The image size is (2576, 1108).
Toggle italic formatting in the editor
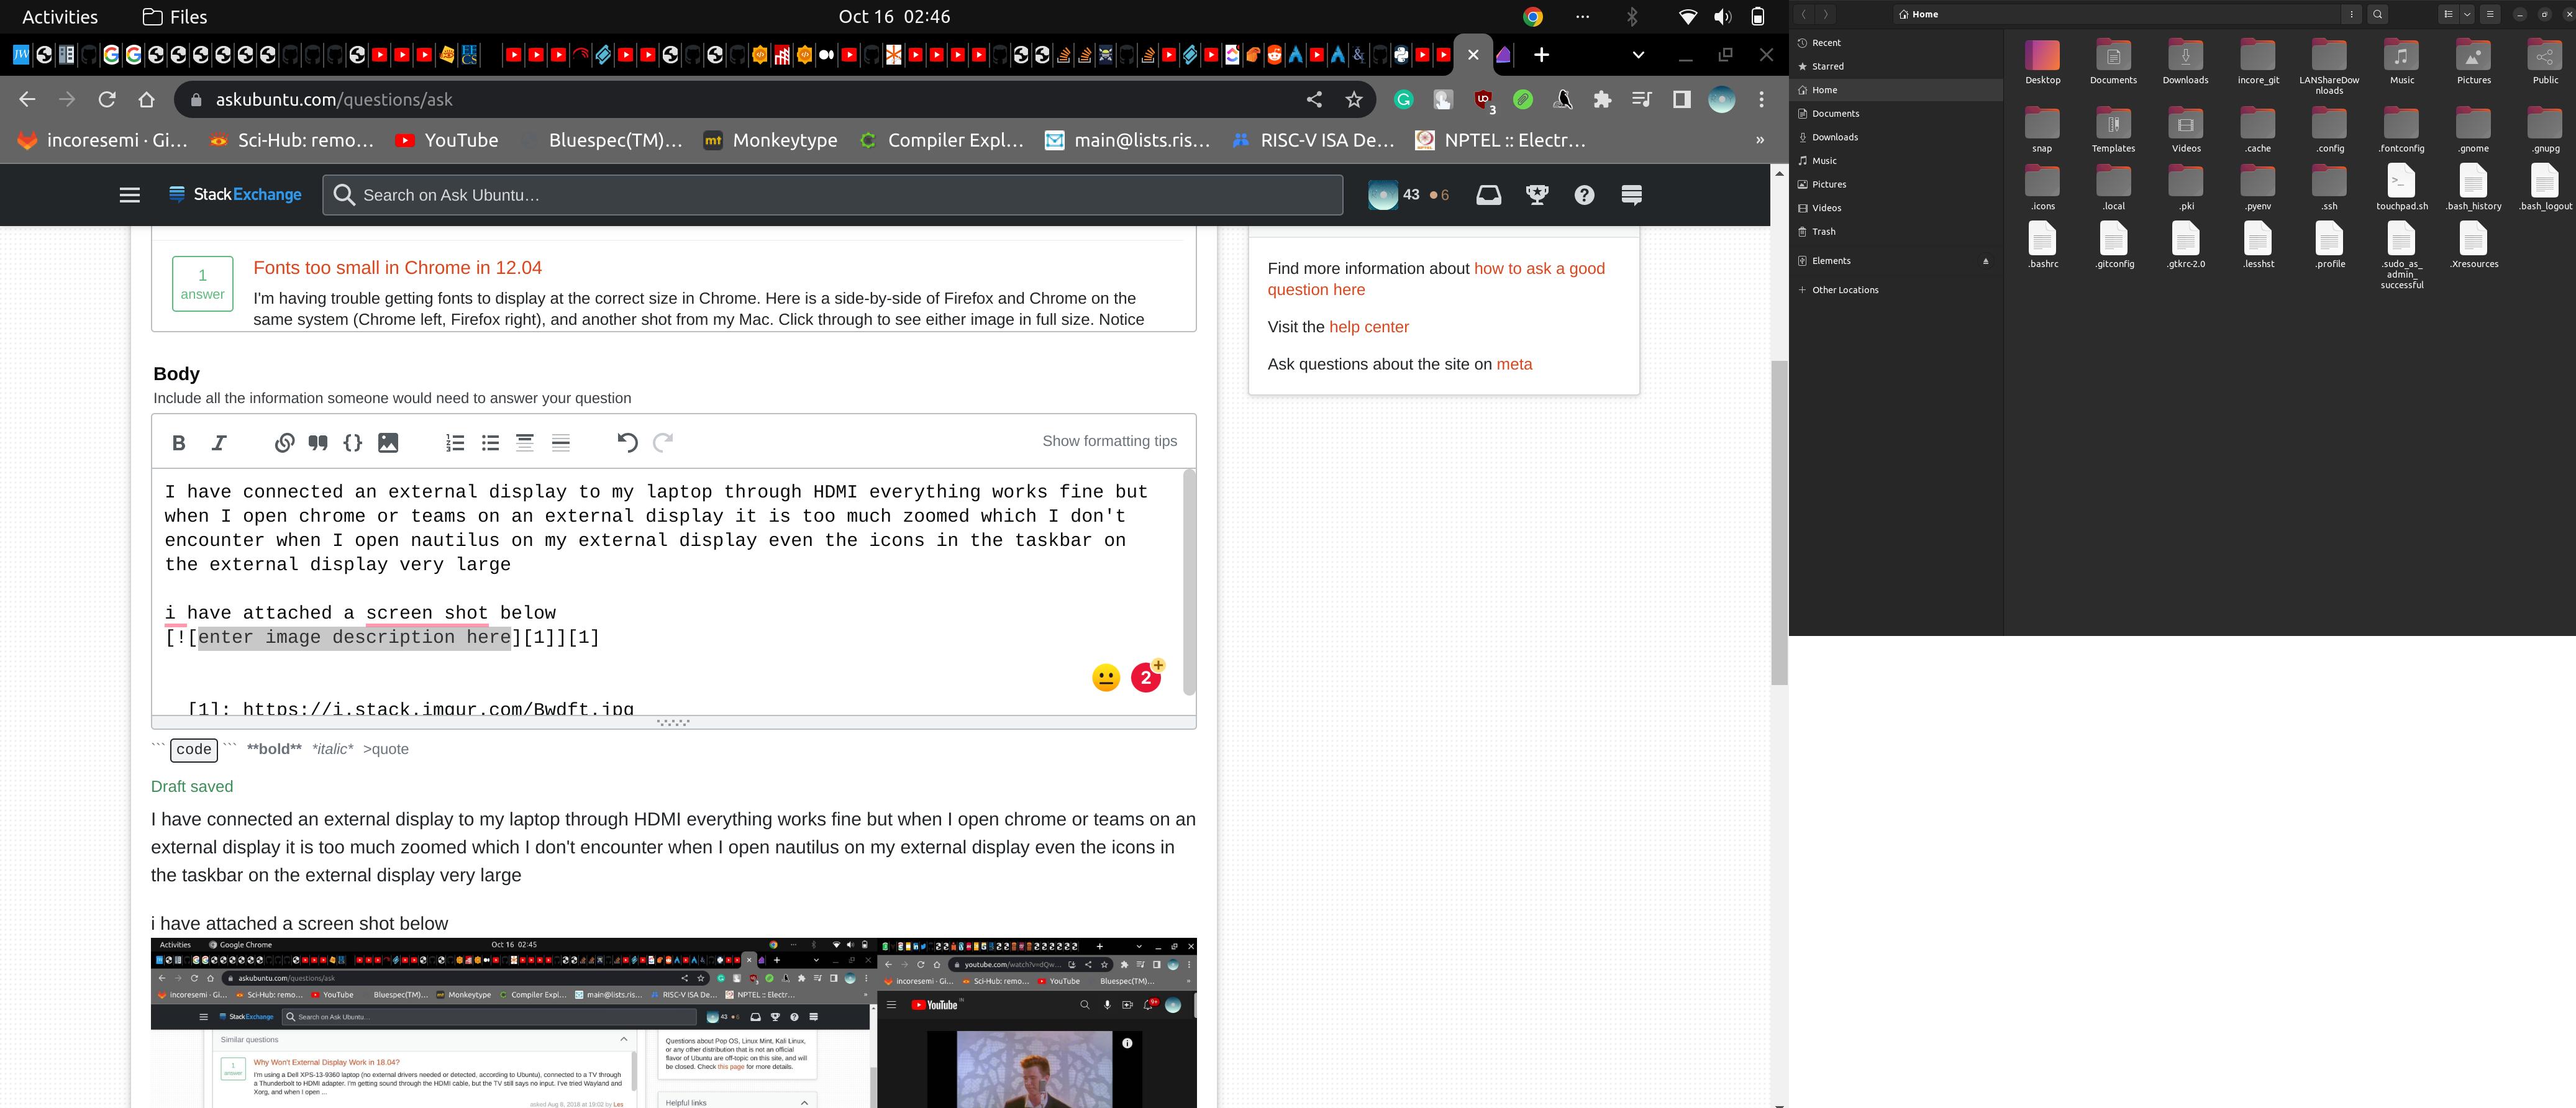tap(219, 443)
